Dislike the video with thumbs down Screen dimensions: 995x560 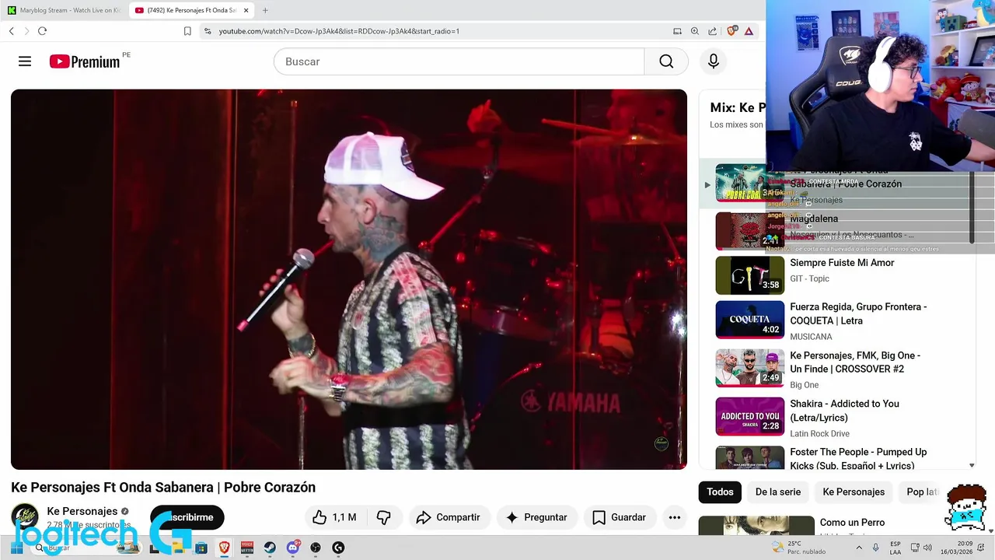coord(383,517)
